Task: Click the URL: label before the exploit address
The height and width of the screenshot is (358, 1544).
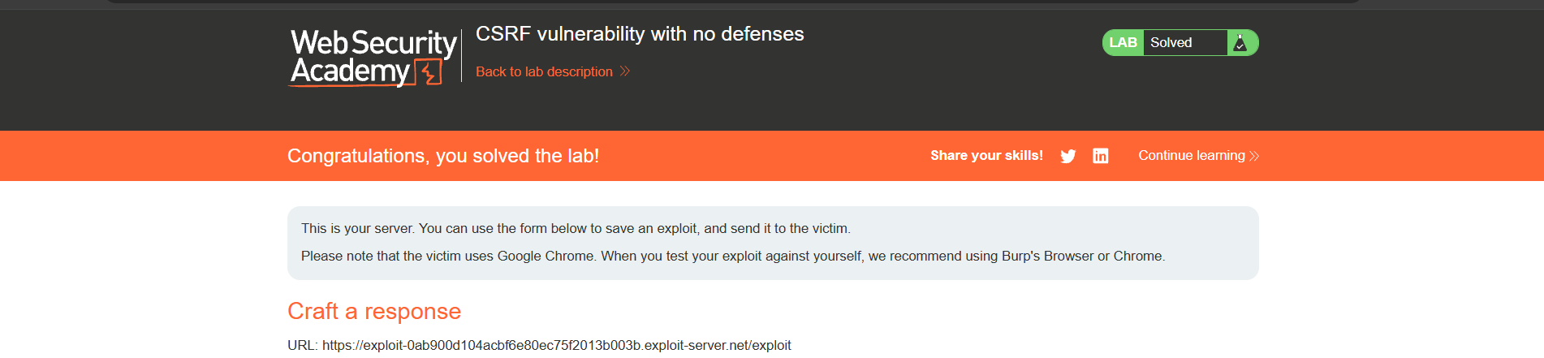Action: pyautogui.click(x=303, y=345)
